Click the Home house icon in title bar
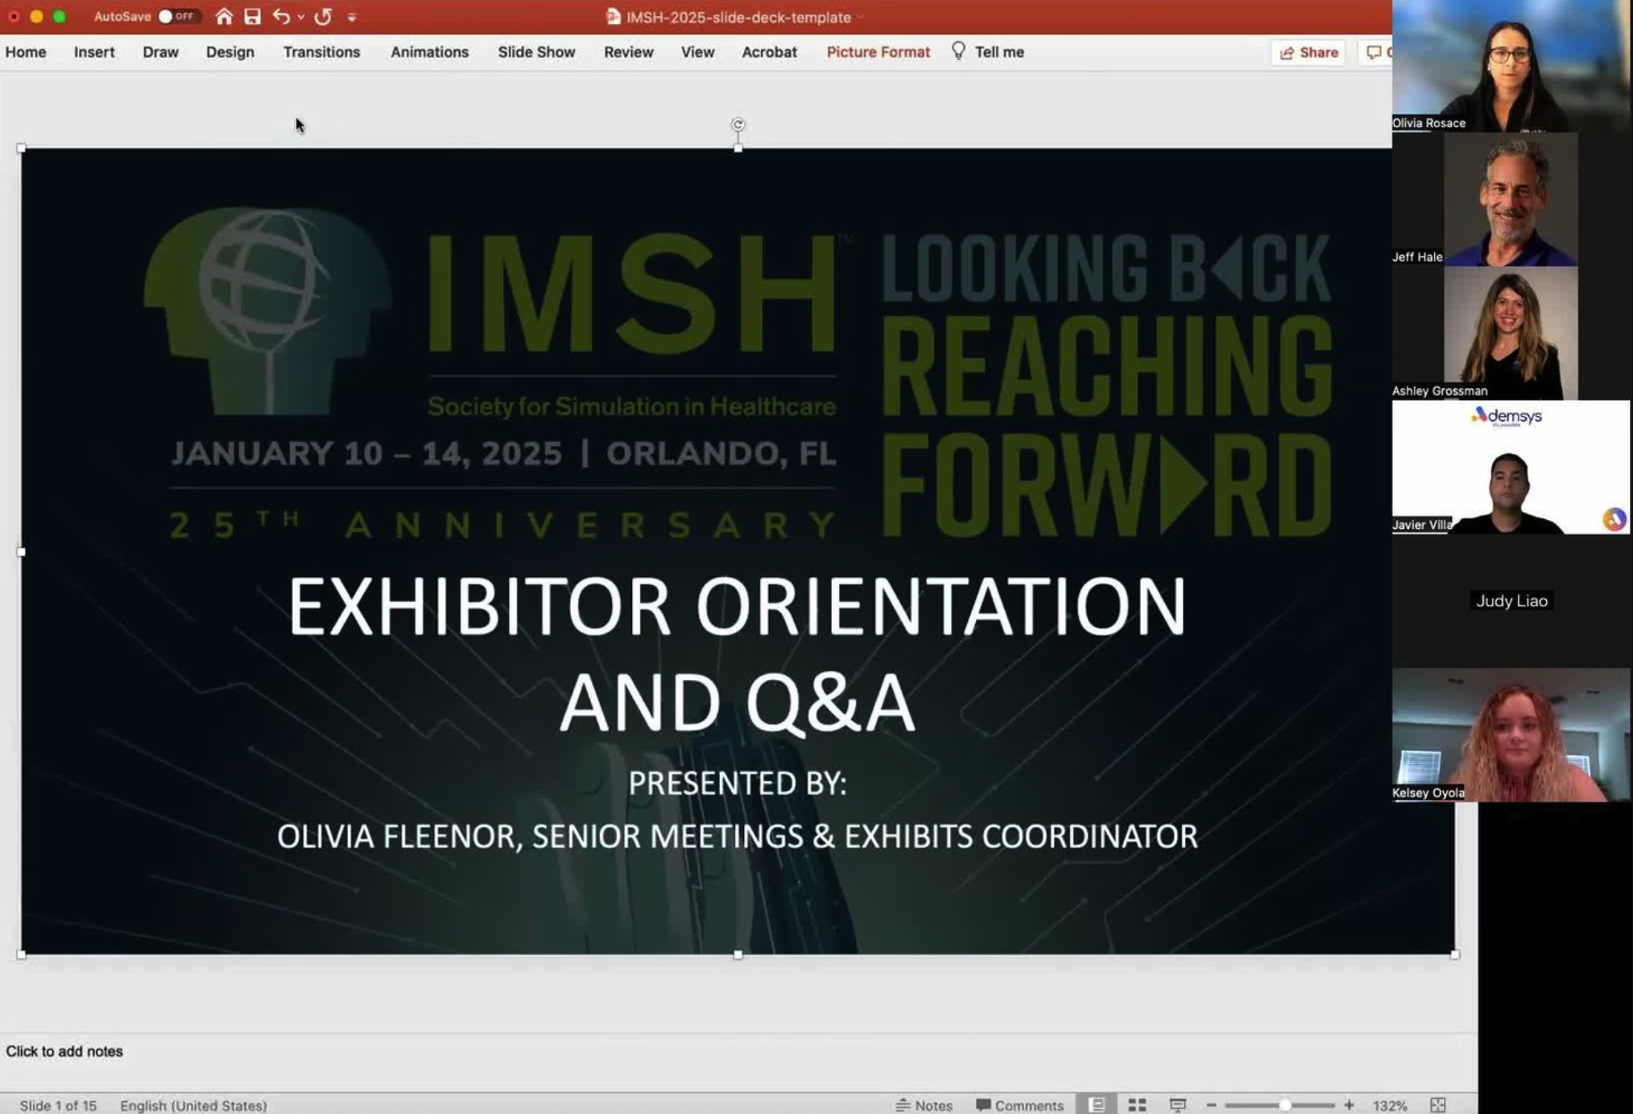1633x1114 pixels. [224, 16]
